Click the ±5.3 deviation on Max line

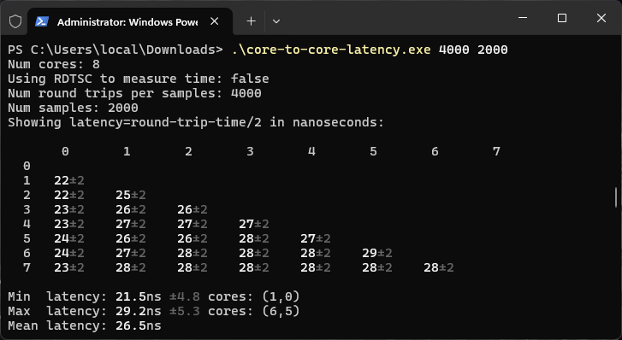click(x=185, y=312)
